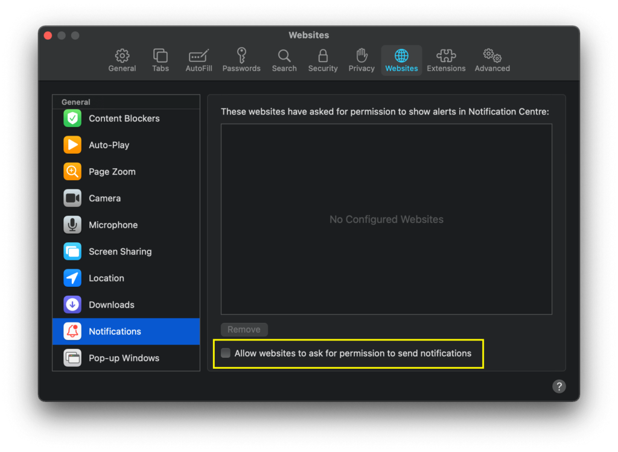Open the Passwords pane
Viewport: 618px width, 452px height.
[x=241, y=60]
